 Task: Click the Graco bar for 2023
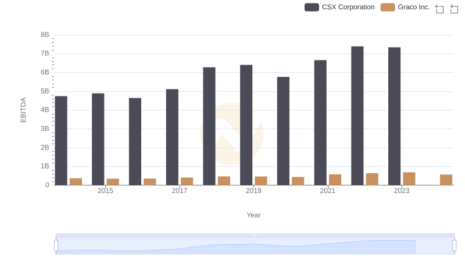(409, 178)
